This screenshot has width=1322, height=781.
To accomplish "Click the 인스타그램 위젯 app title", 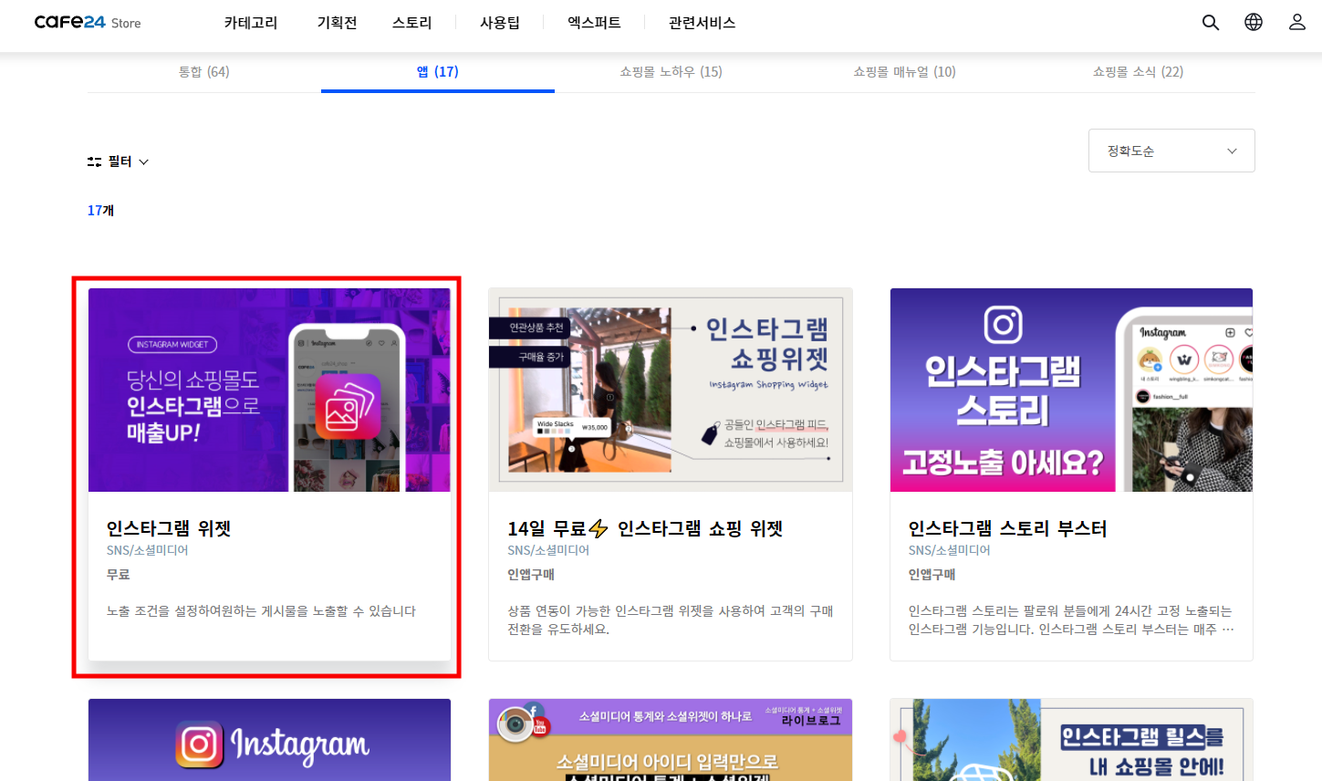I will 169,528.
